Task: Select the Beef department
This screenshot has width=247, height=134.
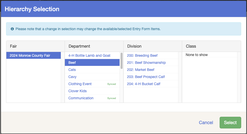Action: pyautogui.click(x=92, y=63)
